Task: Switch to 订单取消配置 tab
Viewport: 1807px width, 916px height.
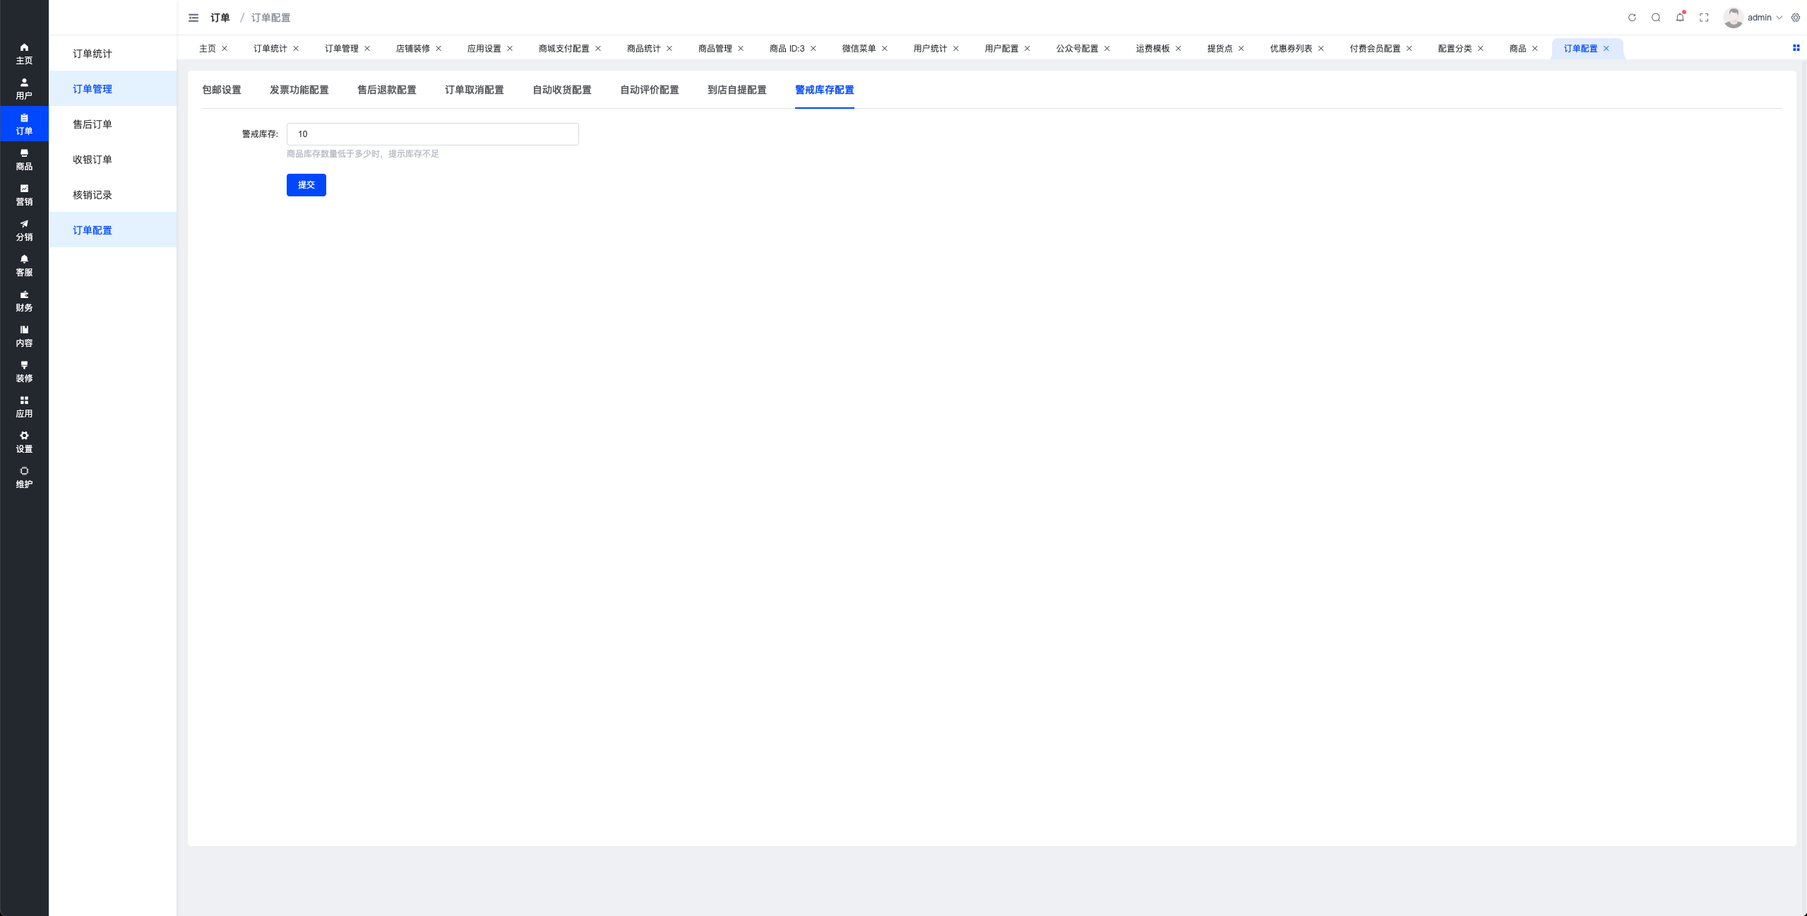Action: coord(475,90)
